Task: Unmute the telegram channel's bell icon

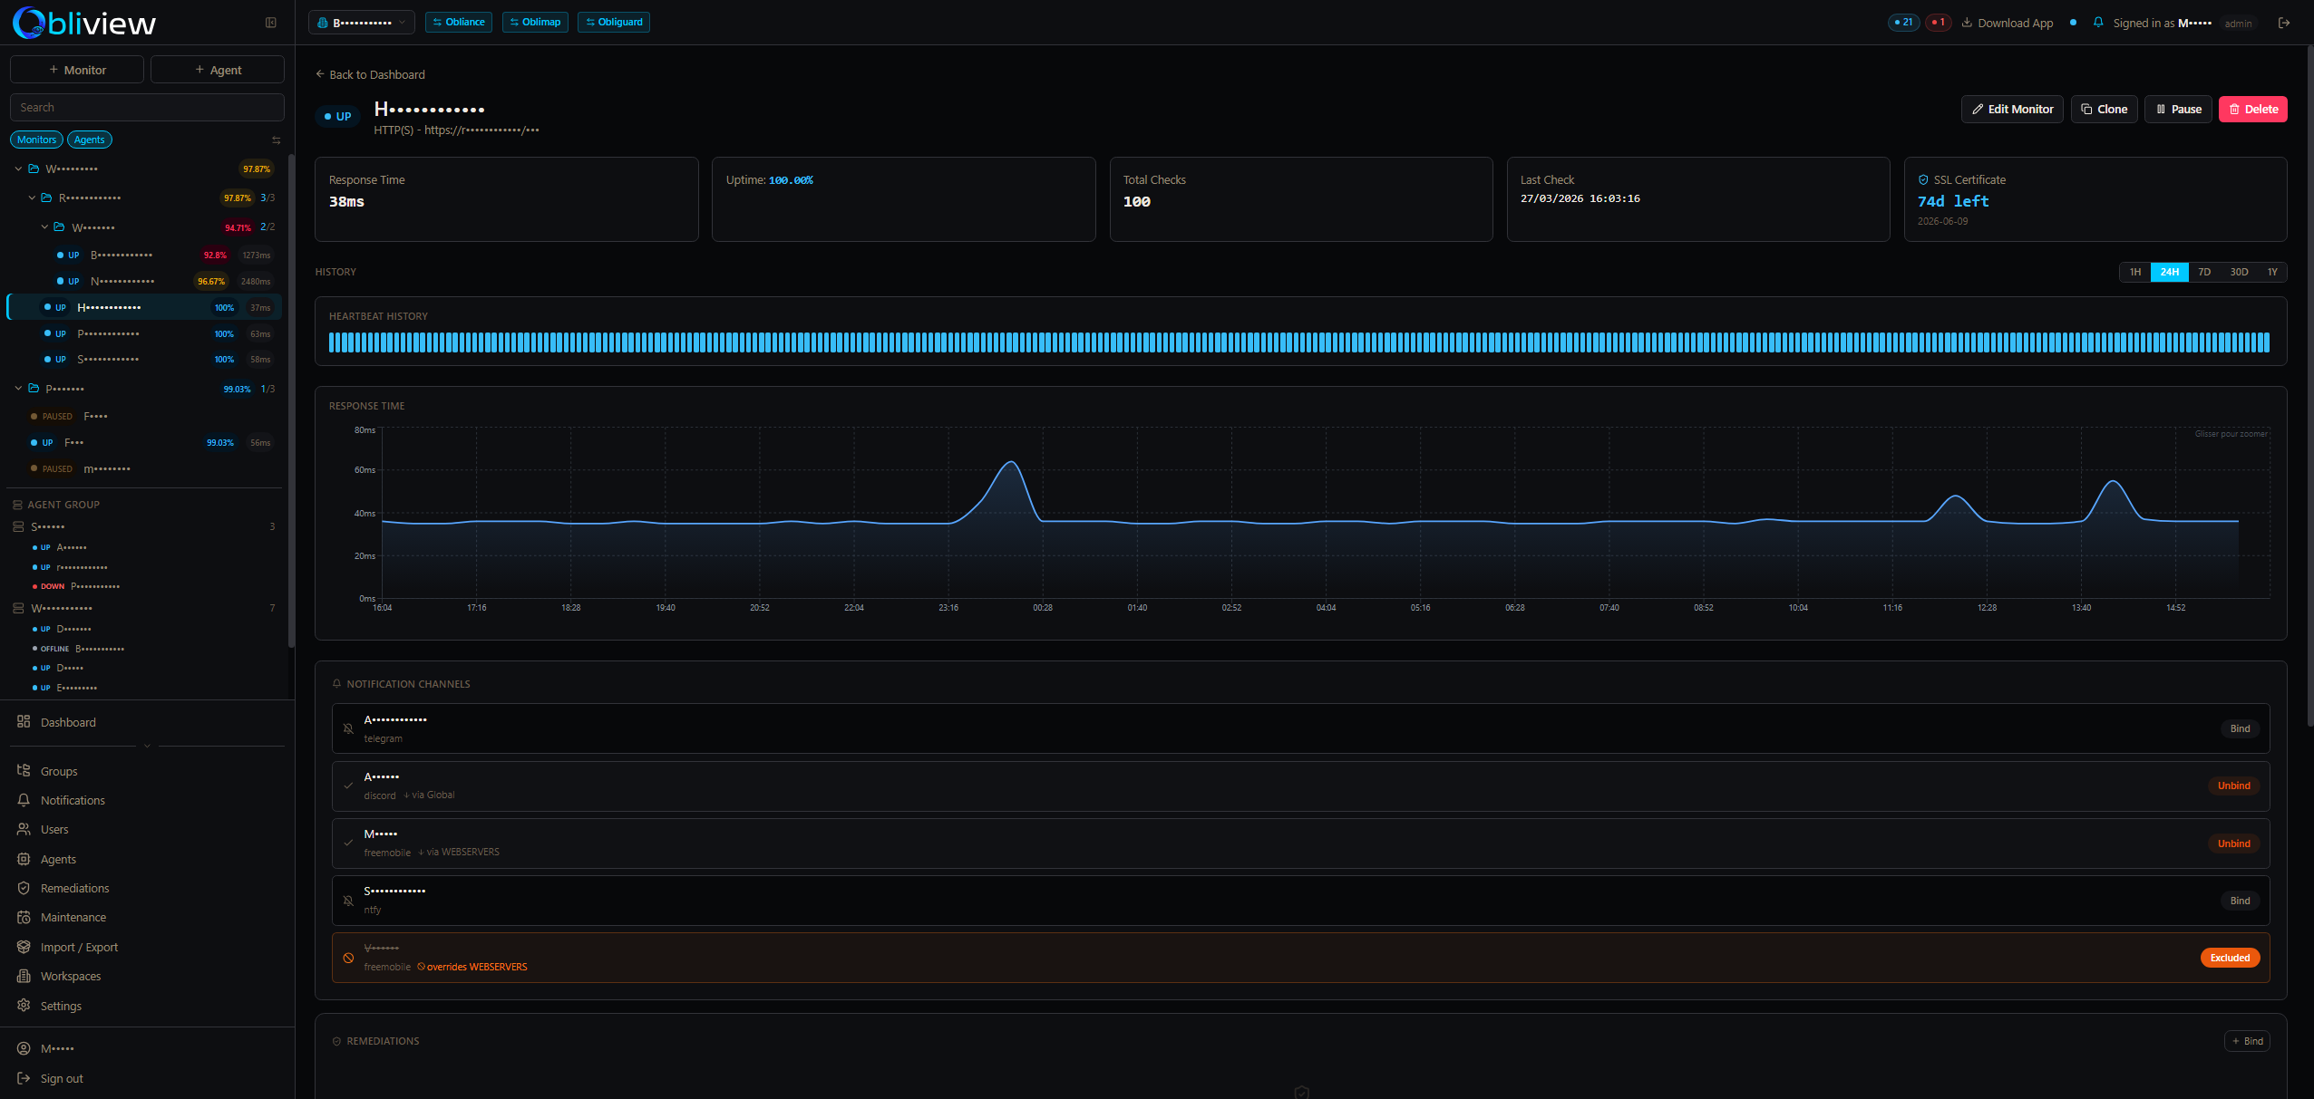Action: (349, 728)
